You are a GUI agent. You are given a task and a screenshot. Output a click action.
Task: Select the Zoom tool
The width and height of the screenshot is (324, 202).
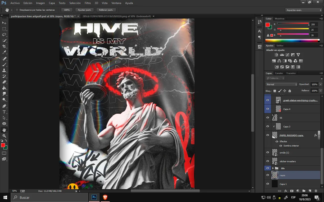[4, 136]
